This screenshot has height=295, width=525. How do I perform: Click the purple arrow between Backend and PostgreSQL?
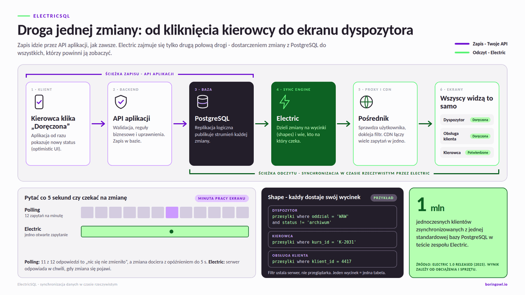pos(180,124)
